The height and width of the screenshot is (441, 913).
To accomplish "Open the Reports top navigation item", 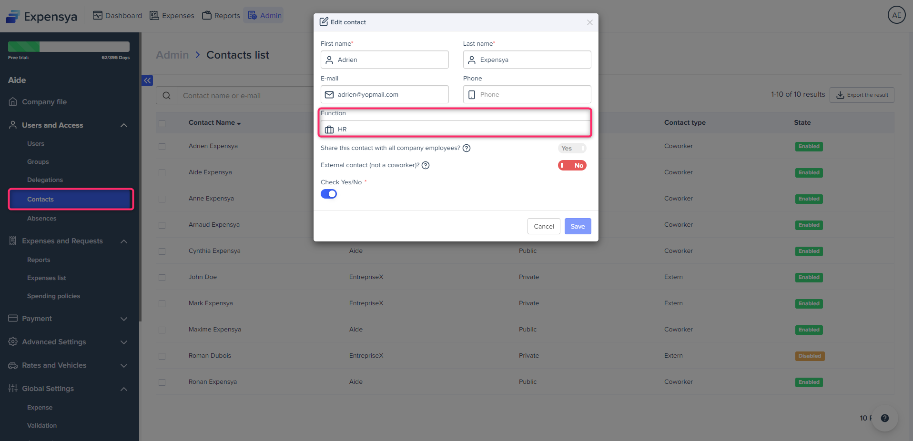I will click(221, 16).
